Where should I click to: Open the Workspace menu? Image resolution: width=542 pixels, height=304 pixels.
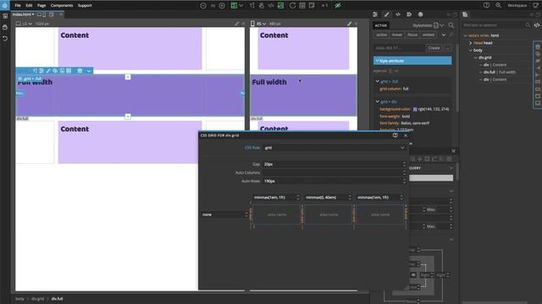tap(517, 6)
